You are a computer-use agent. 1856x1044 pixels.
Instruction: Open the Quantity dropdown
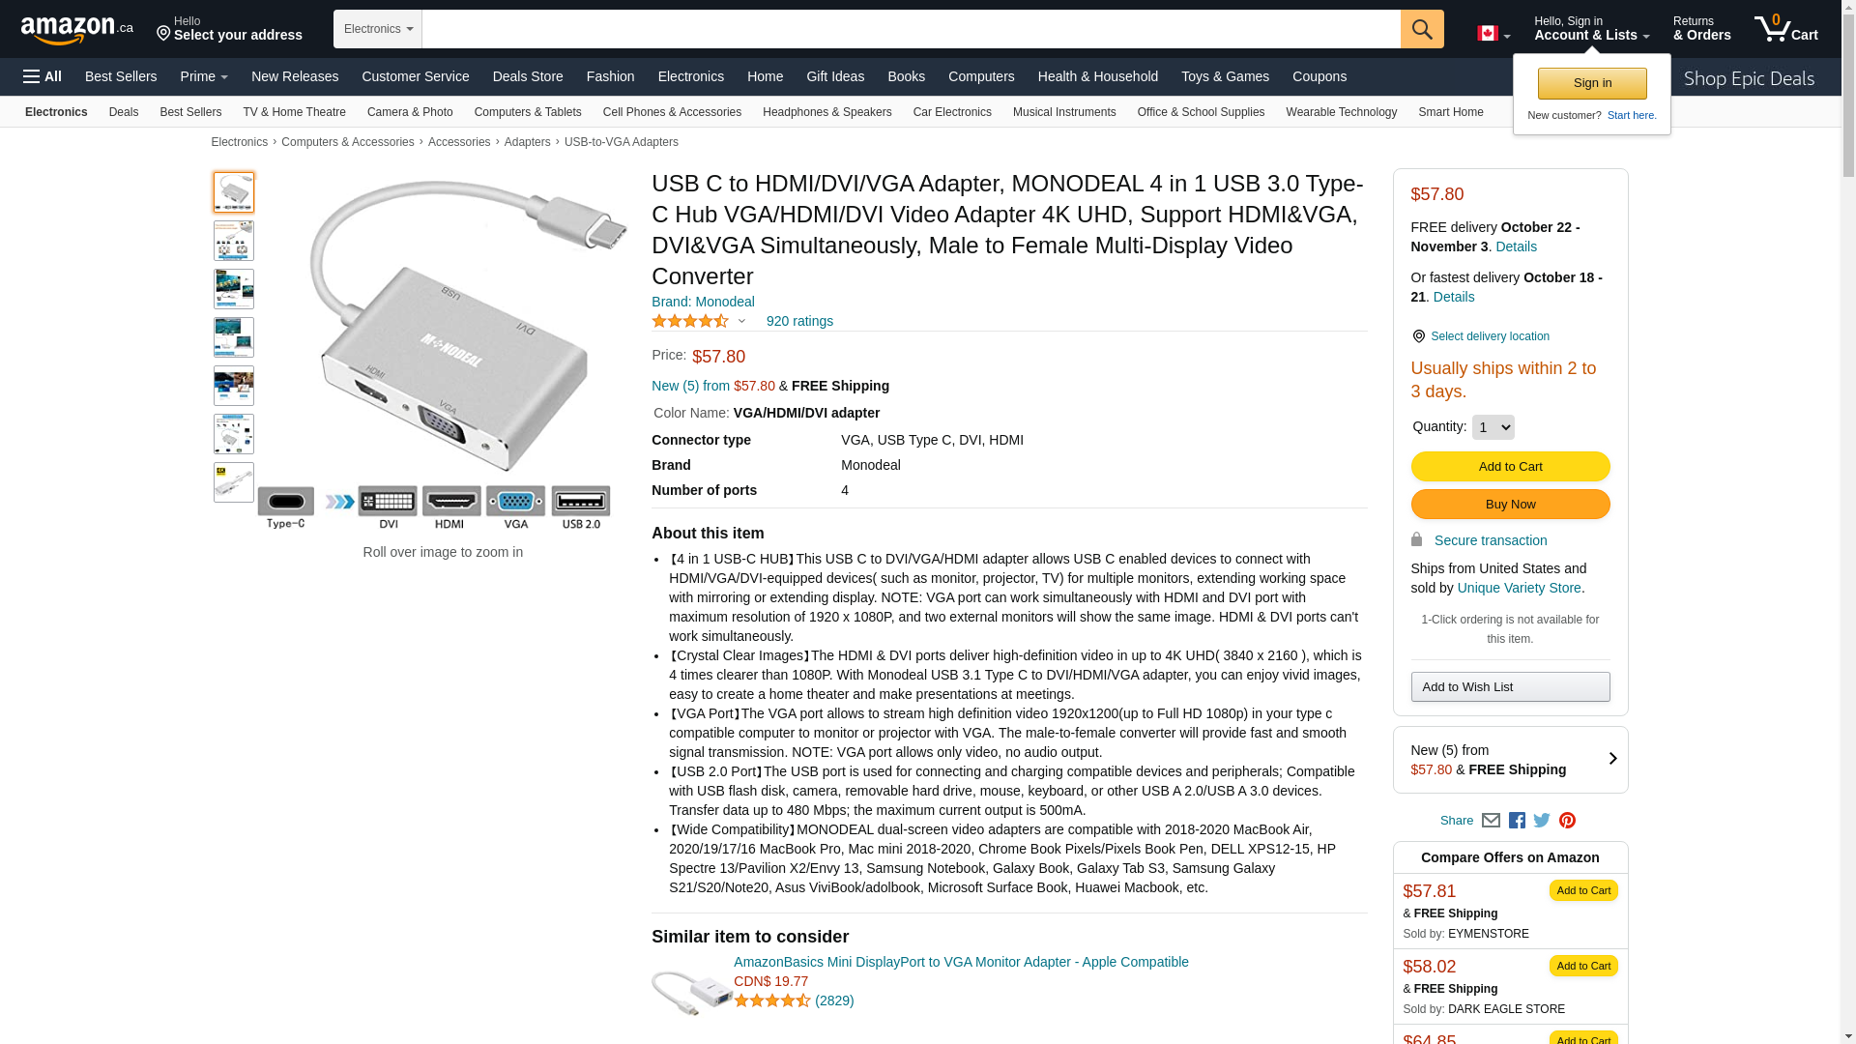(1493, 427)
